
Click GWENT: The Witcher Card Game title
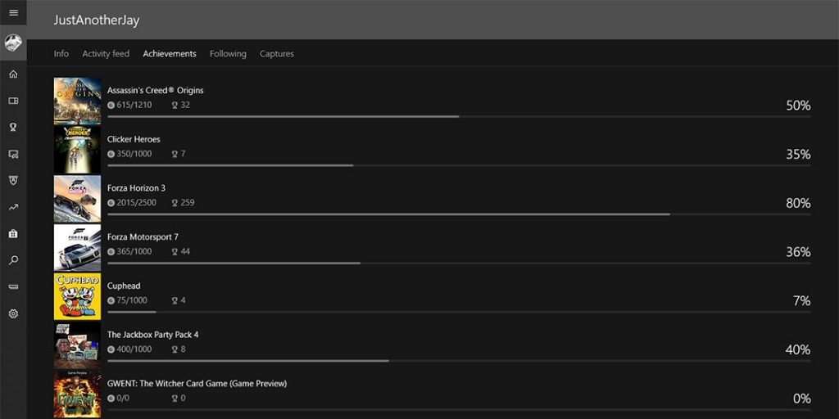click(197, 383)
